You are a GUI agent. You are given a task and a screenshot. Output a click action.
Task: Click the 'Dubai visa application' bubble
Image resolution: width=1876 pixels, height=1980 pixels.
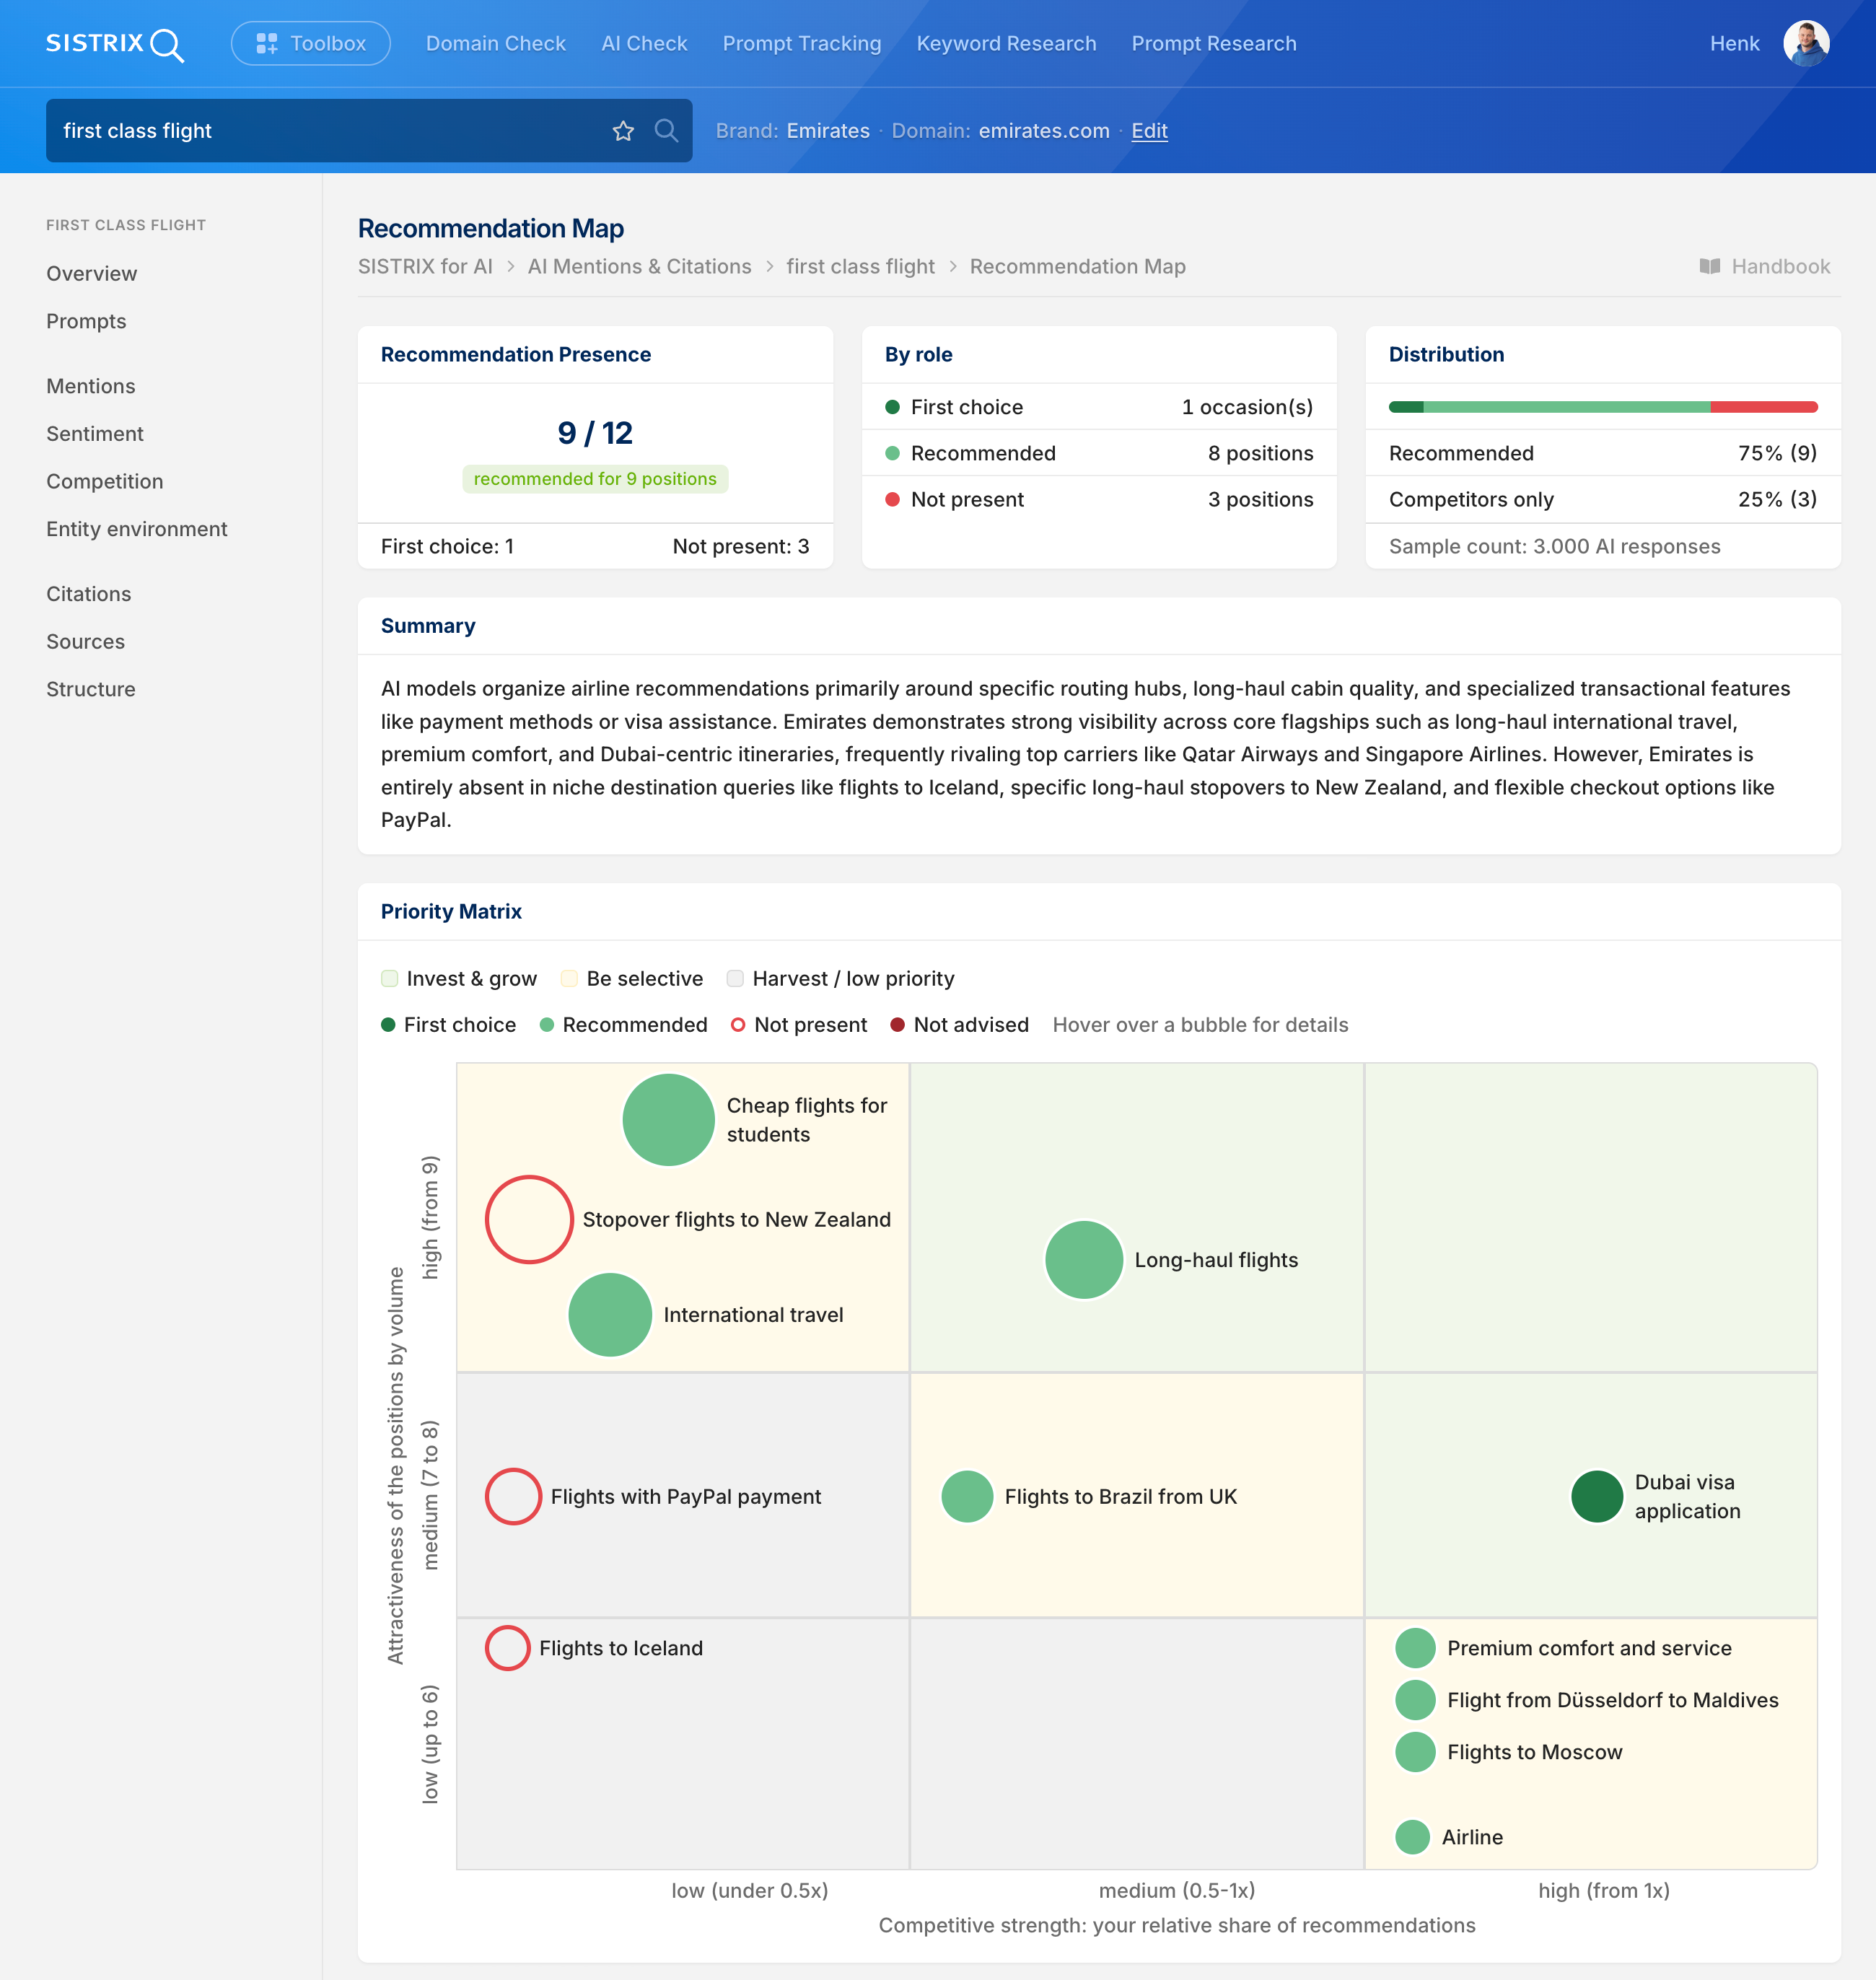point(1598,1497)
